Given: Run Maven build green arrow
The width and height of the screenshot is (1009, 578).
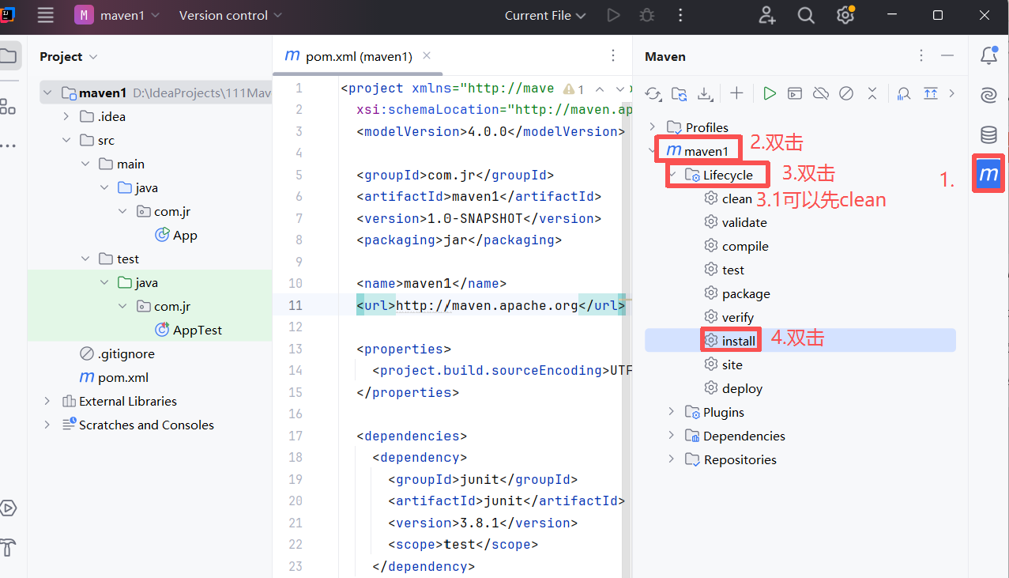Looking at the screenshot, I should [x=770, y=93].
